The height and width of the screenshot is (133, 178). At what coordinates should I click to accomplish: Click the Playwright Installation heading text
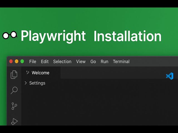pos(91,36)
